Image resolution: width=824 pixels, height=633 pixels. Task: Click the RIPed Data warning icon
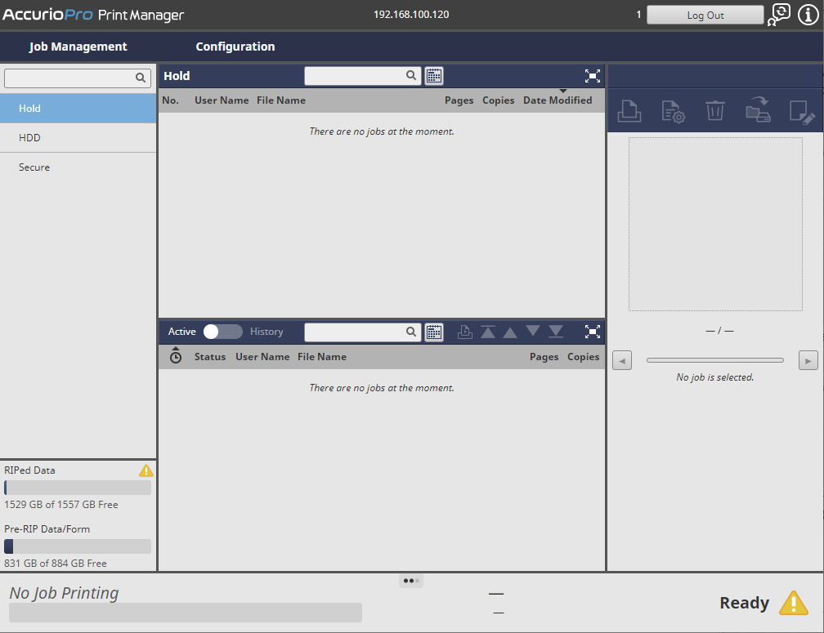146,470
